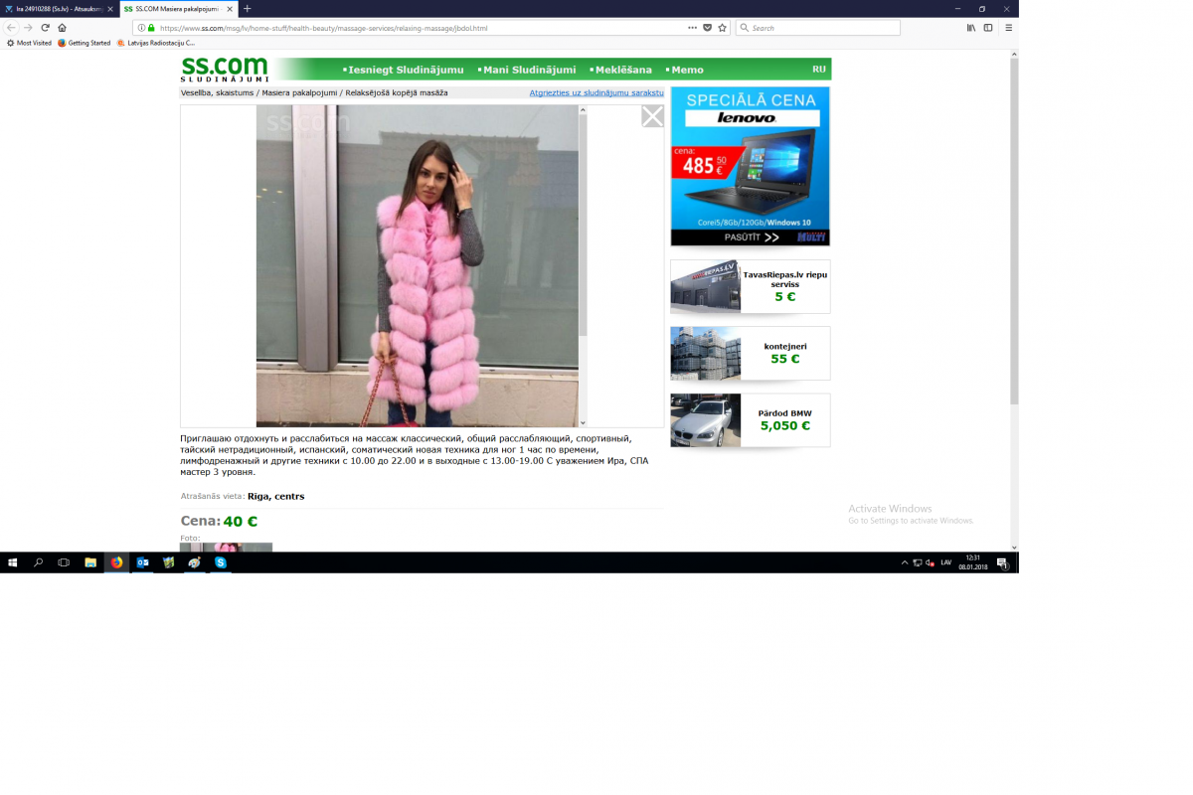Open Firefox hamburger menu

pyautogui.click(x=1008, y=28)
